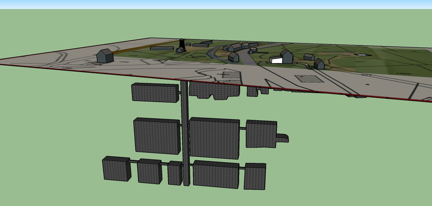Click the far-left bottom row chamber
Viewport: 432px width, 206px height.
point(116,169)
